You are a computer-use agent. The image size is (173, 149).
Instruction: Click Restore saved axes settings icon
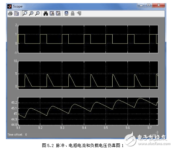click(58, 13)
